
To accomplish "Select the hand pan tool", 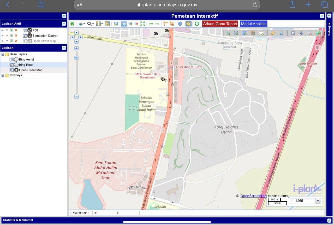I will tap(124, 24).
